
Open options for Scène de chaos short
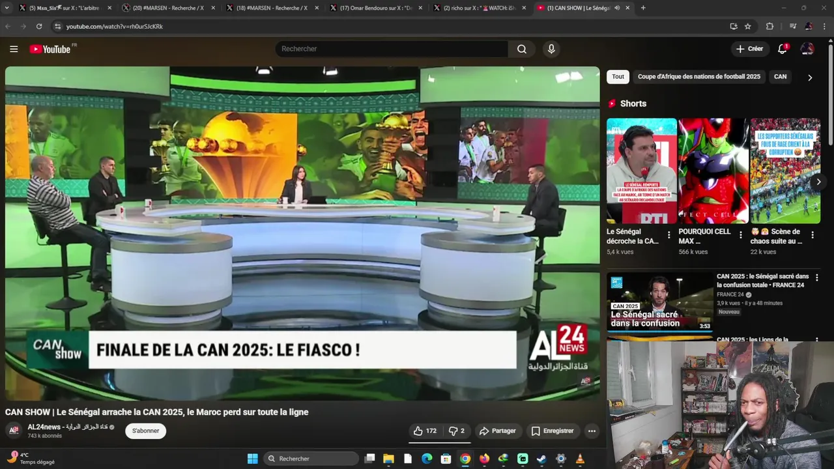coord(812,235)
